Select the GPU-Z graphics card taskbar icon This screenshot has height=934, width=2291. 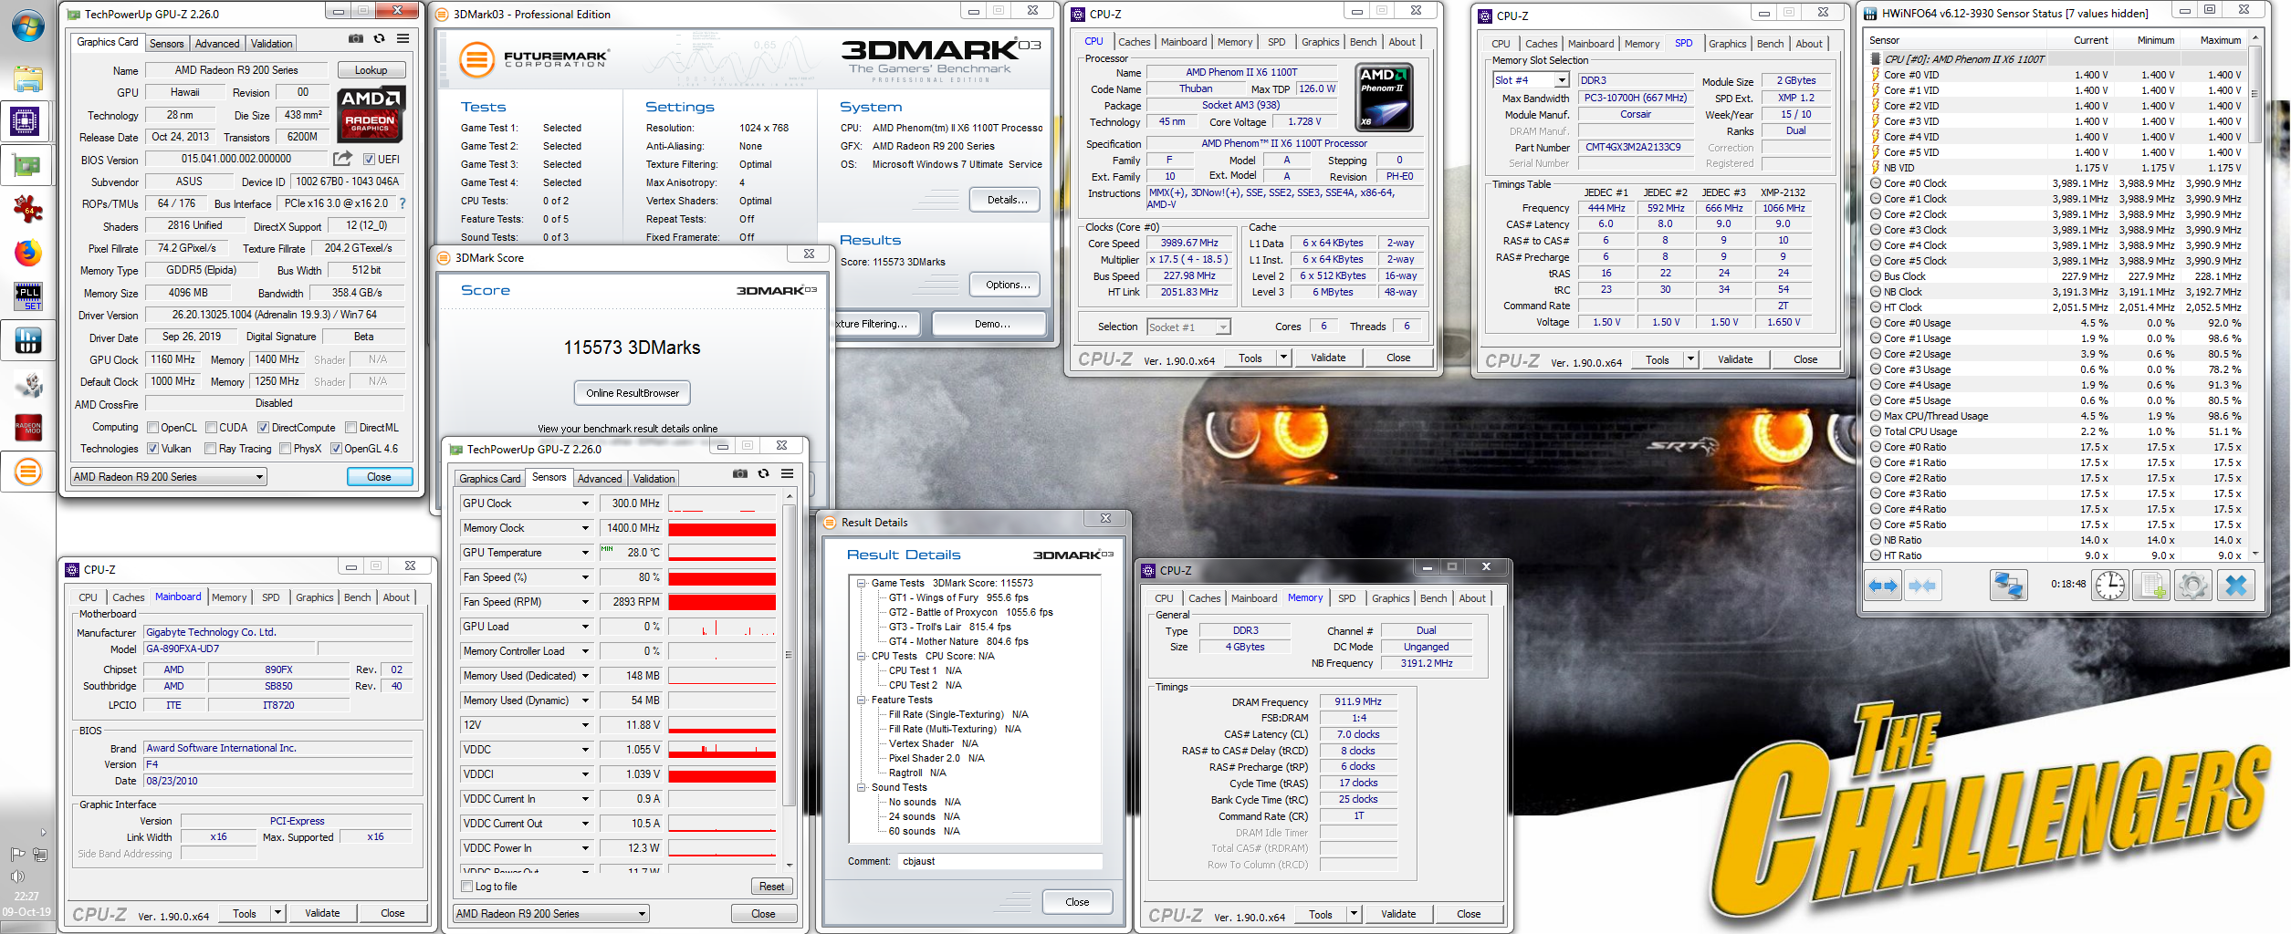[27, 165]
